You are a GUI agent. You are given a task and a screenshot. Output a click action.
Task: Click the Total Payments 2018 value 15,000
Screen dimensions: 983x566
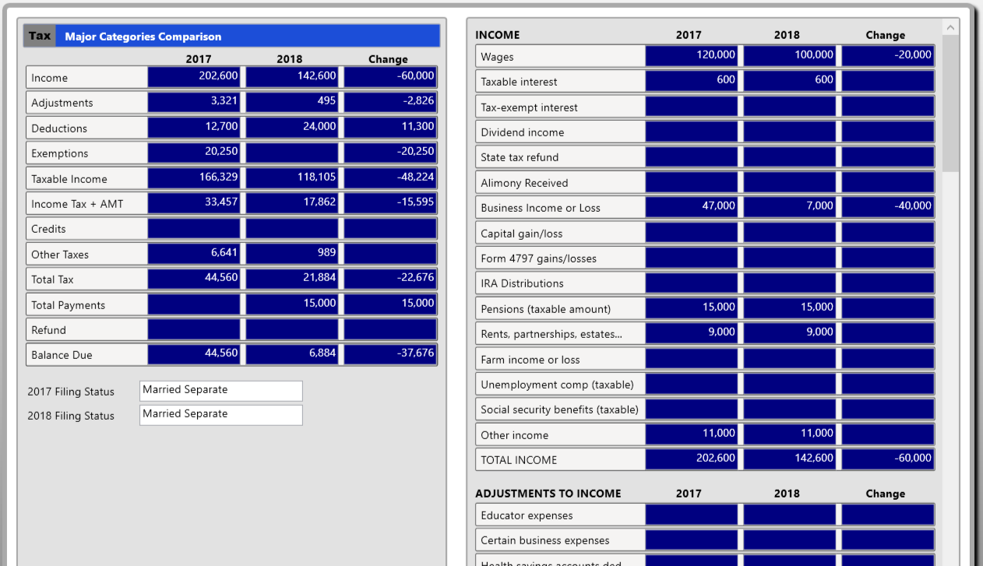click(x=292, y=304)
